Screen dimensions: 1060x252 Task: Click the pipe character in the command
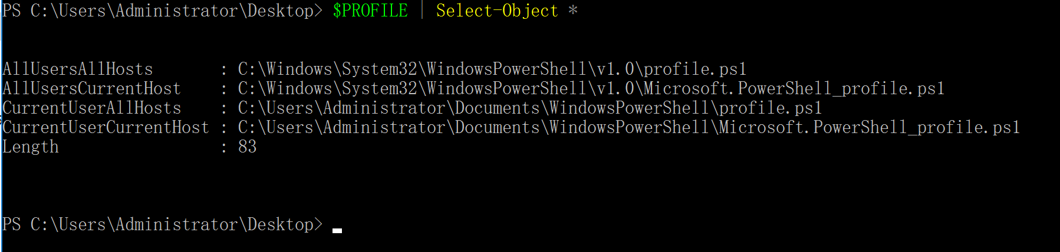[422, 11]
